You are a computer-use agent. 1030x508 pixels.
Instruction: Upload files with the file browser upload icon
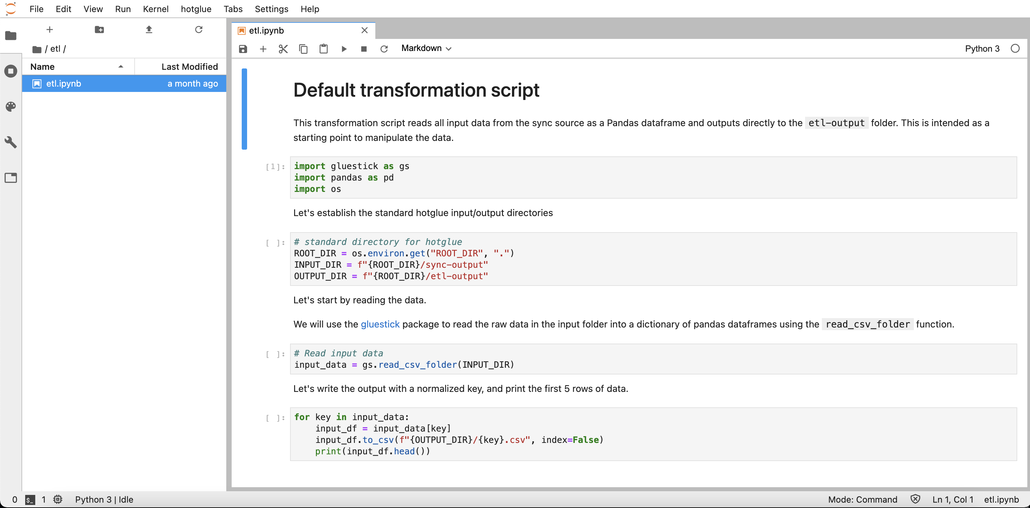pos(149,30)
